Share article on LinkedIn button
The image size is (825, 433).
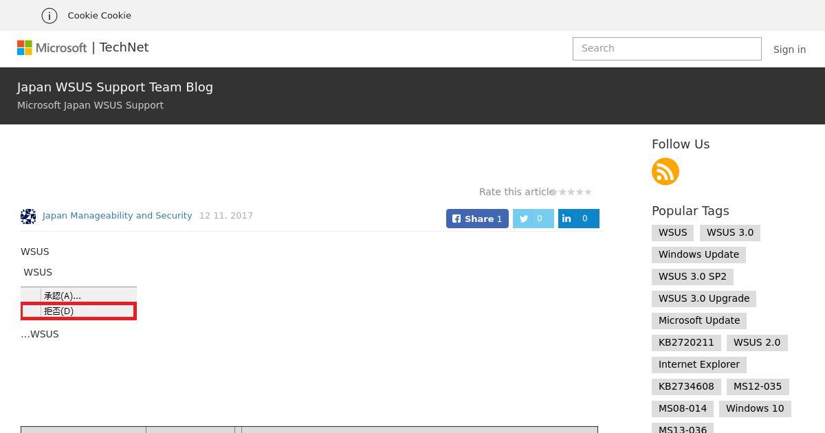pos(579,219)
